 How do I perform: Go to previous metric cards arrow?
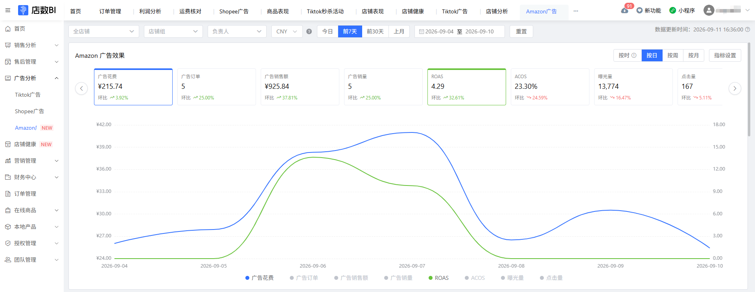point(81,88)
